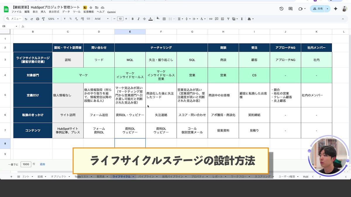Viewport: 351px width, 197px height.
Task: Create a filter with the funnel icon
Action: point(228,19)
